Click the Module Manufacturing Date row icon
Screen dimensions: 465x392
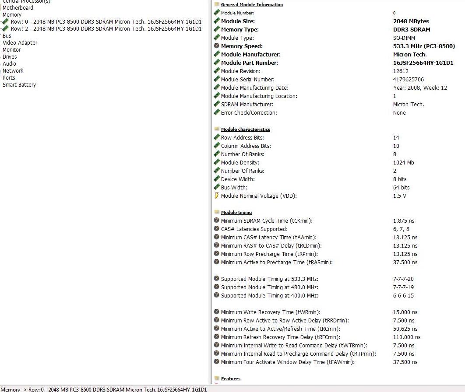point(217,87)
